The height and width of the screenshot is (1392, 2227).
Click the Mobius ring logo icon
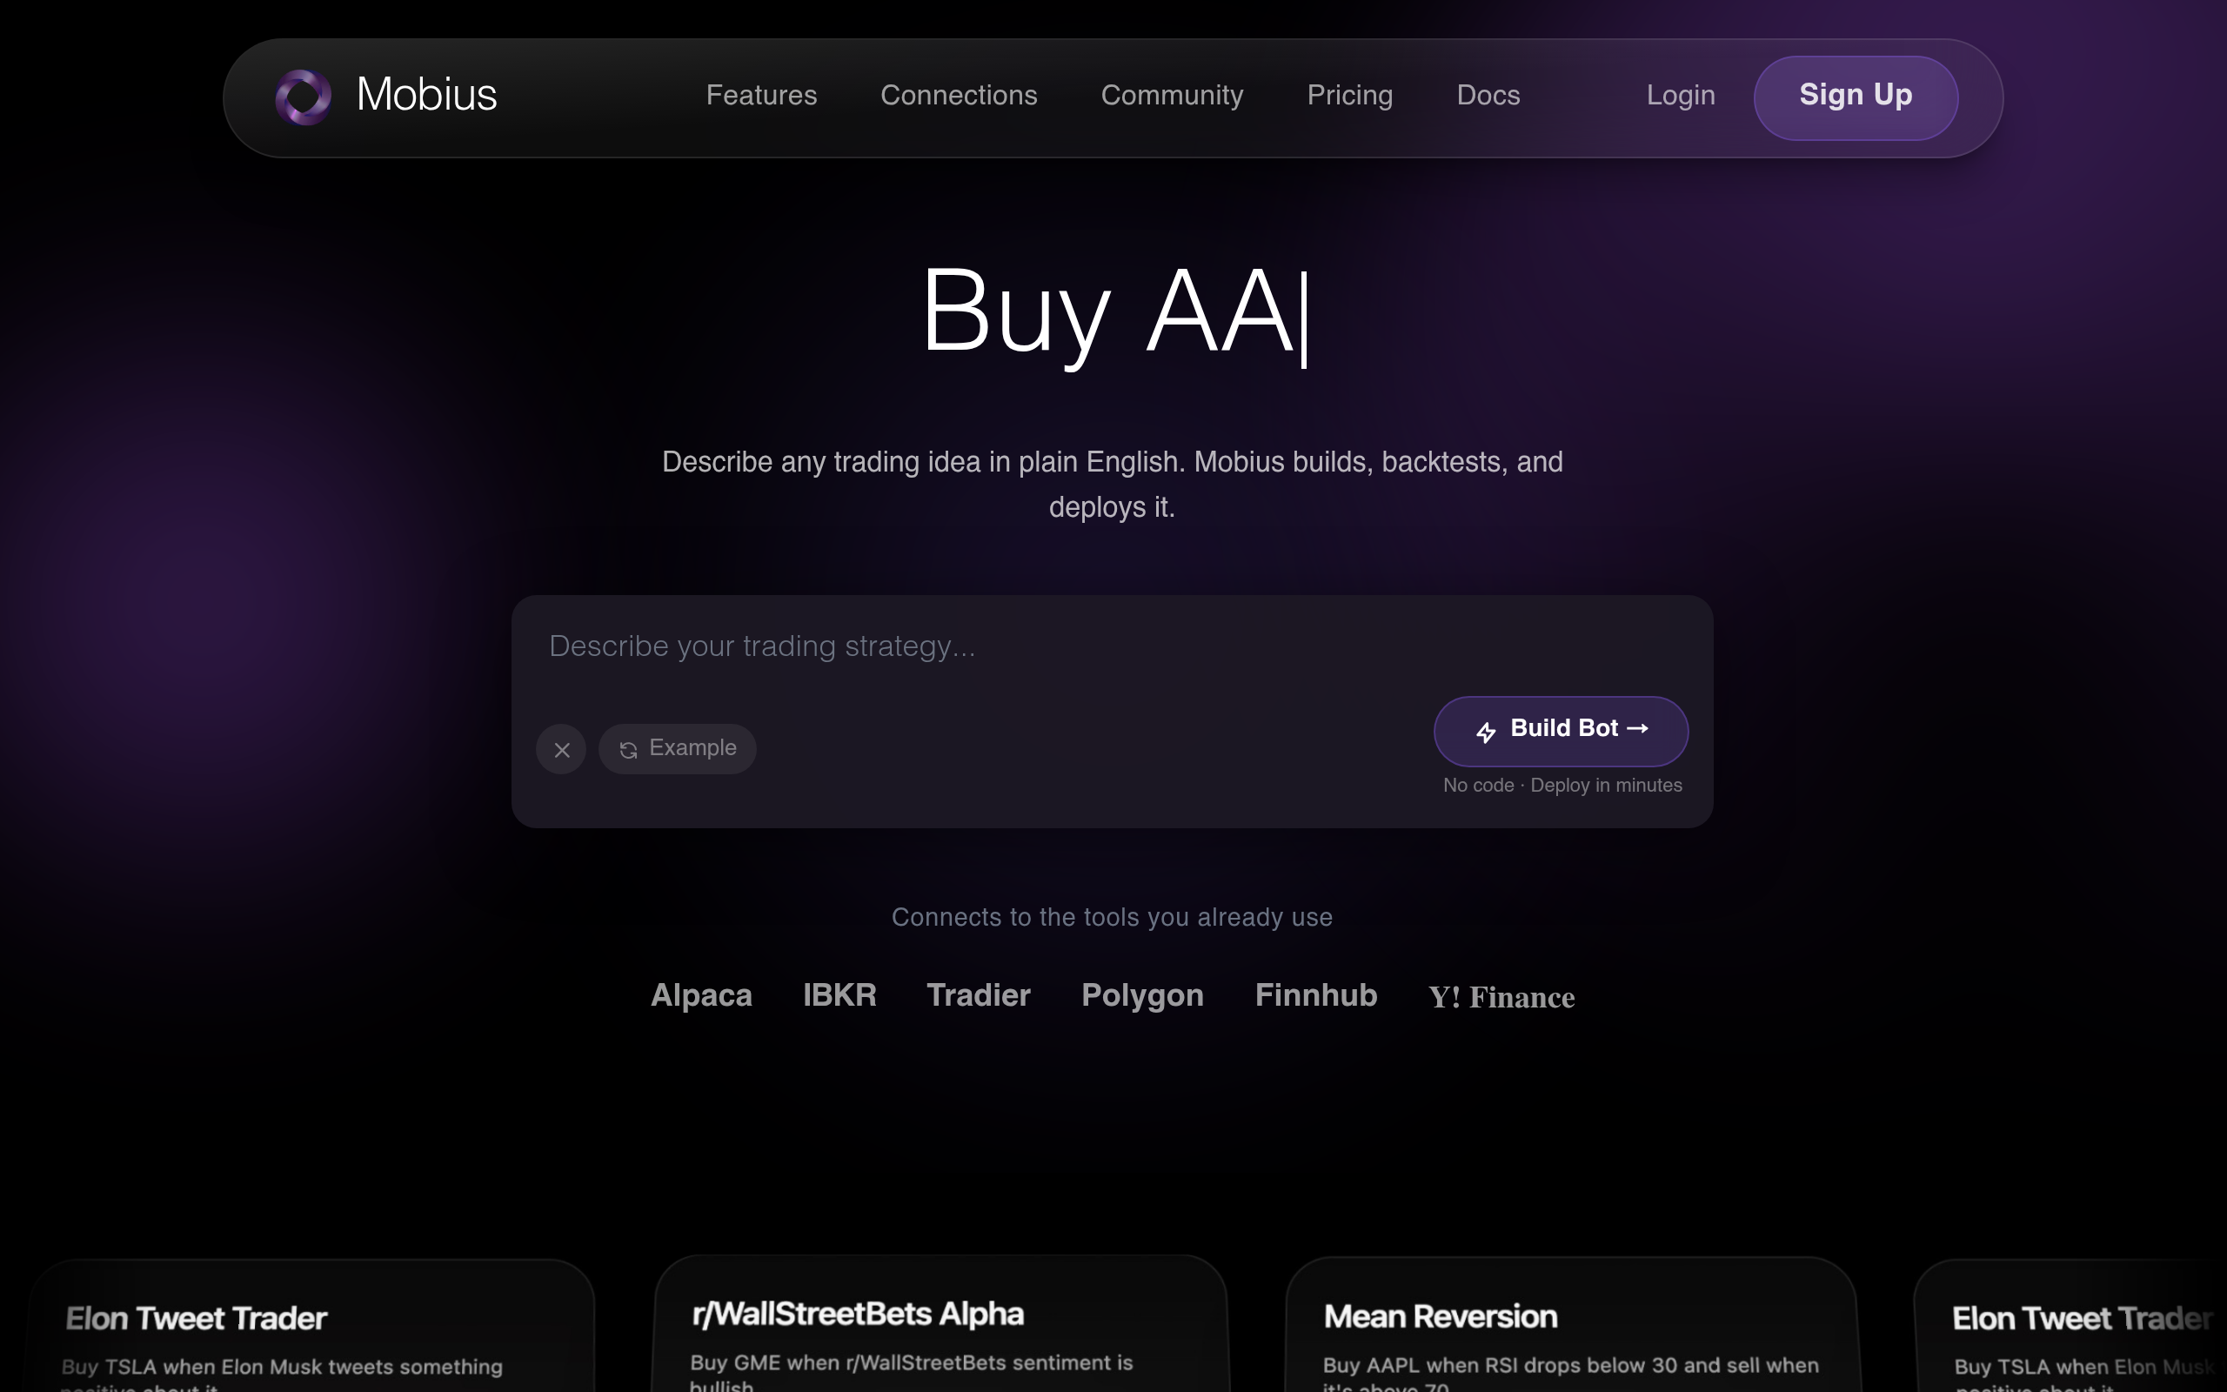click(x=304, y=97)
